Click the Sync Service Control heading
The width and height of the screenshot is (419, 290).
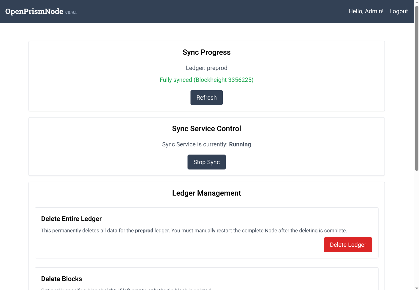pos(206,129)
